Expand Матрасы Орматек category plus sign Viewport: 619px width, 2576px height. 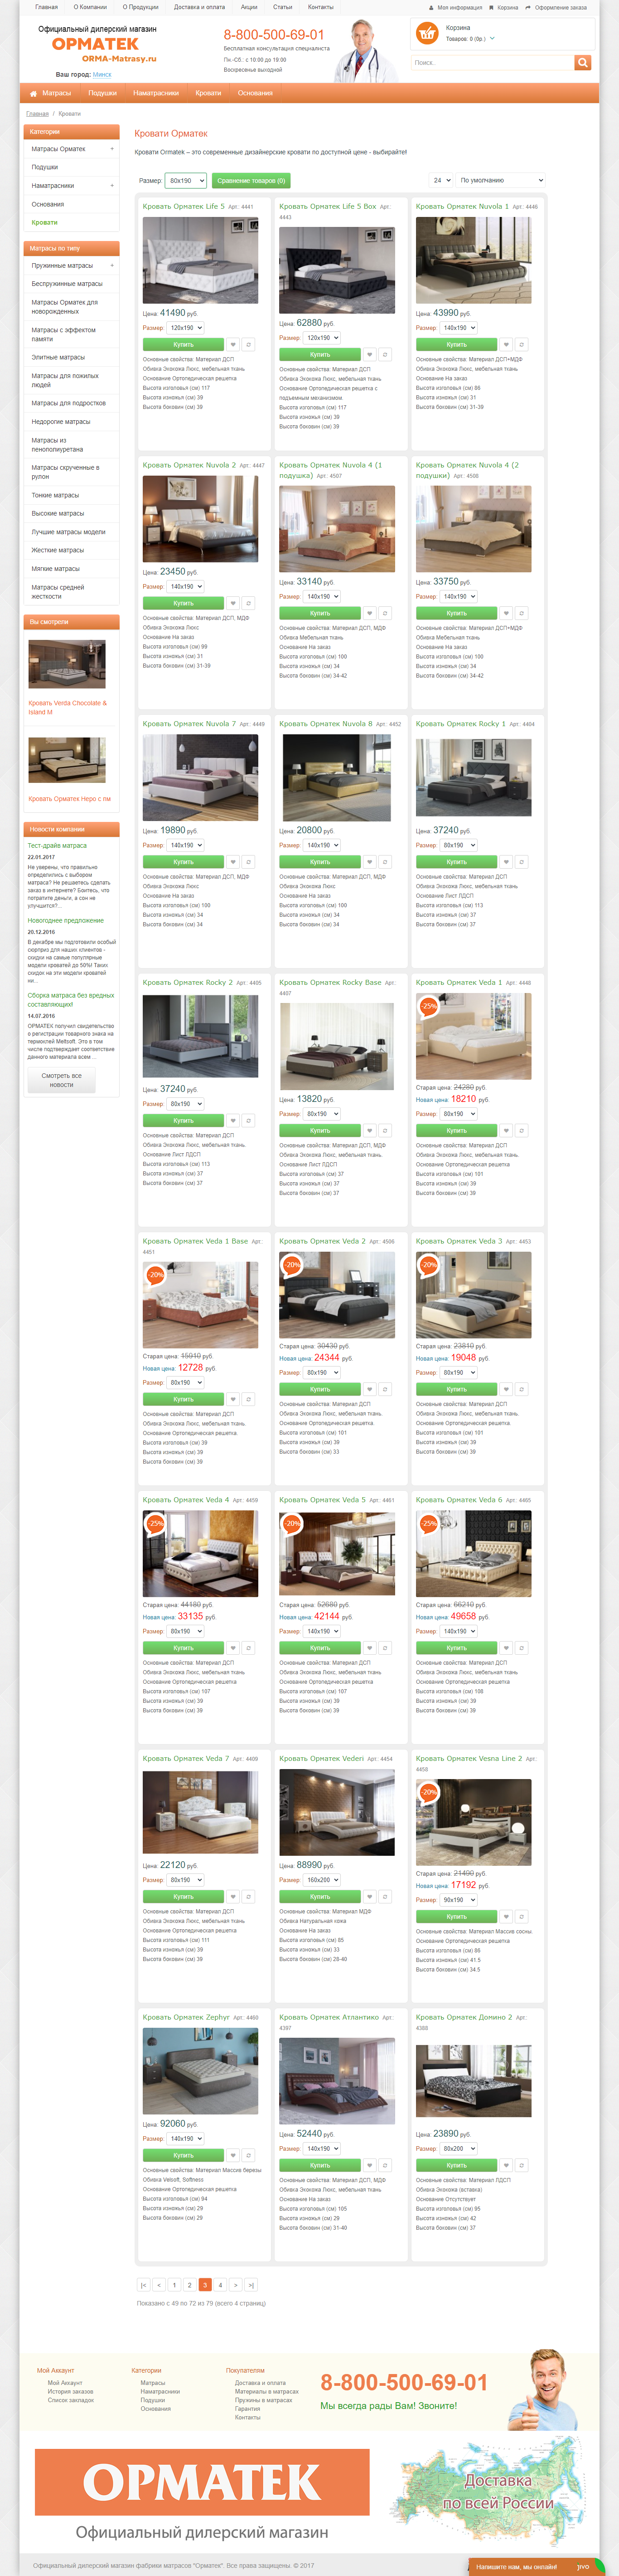[112, 149]
